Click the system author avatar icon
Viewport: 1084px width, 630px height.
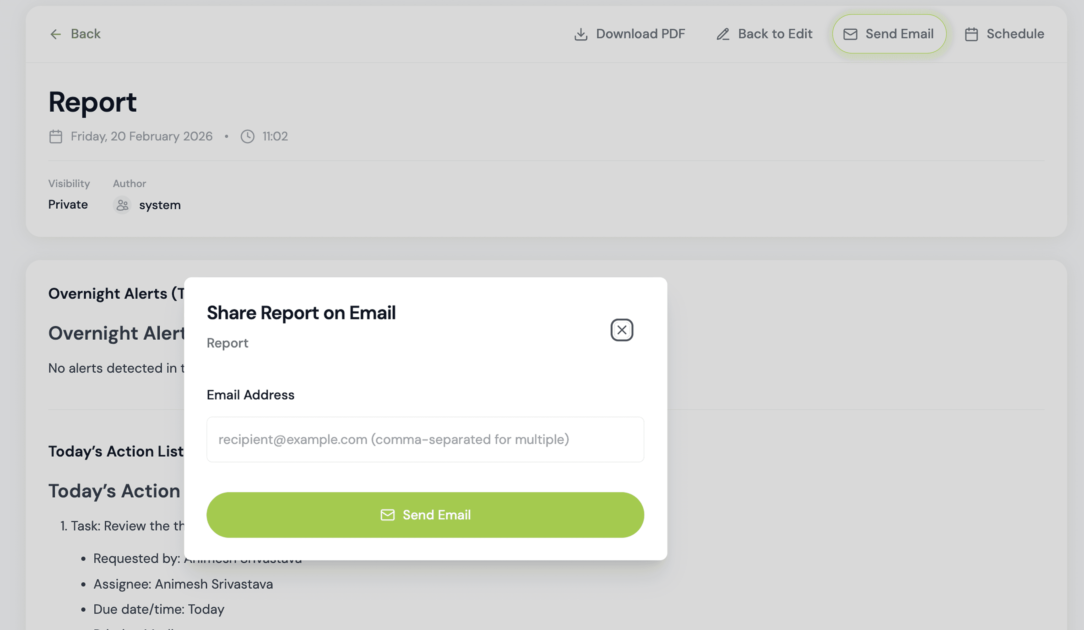122,205
